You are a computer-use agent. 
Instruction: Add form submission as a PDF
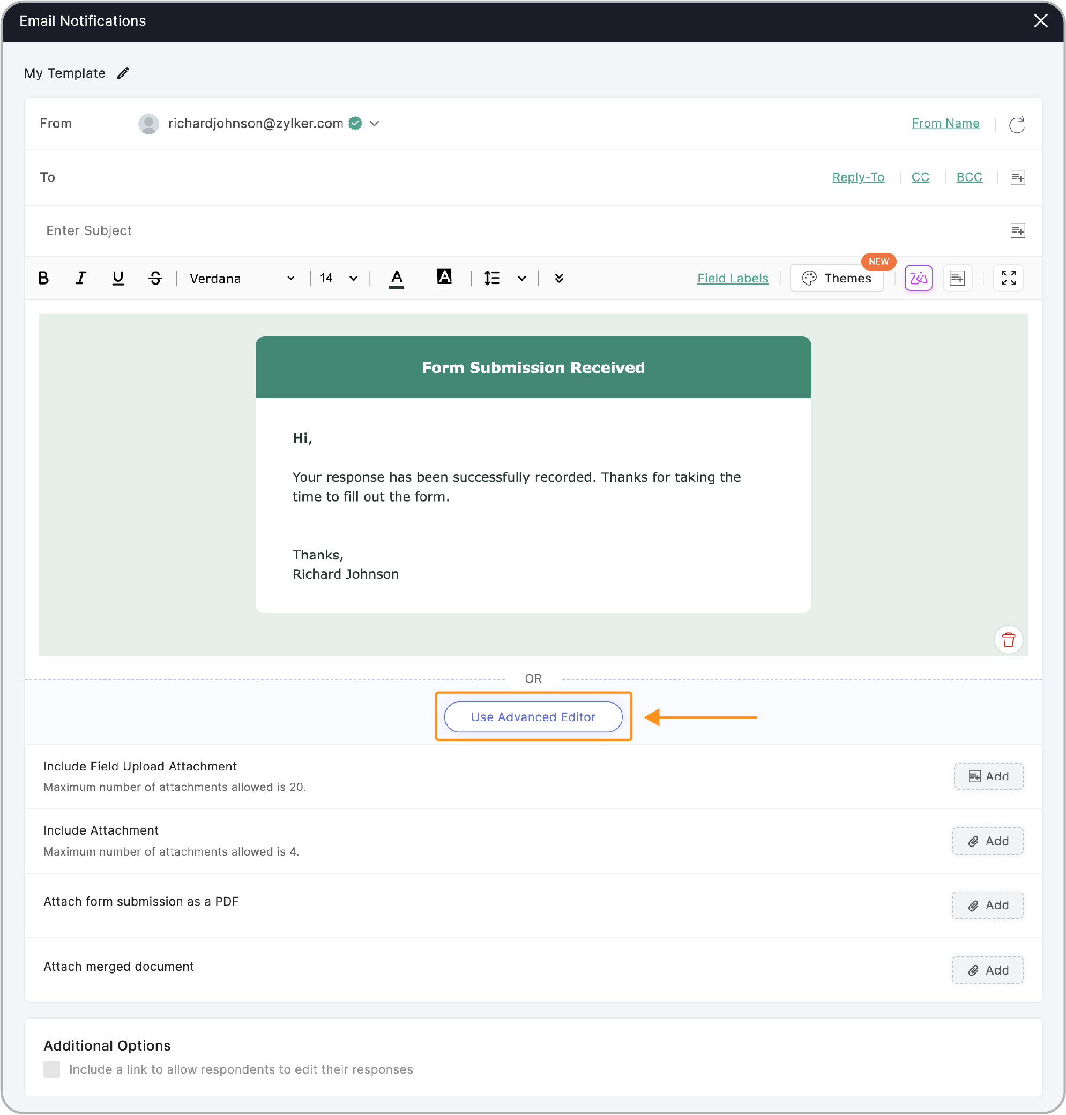tap(988, 906)
